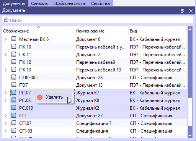Open the Свойства tab

pos(100,3)
